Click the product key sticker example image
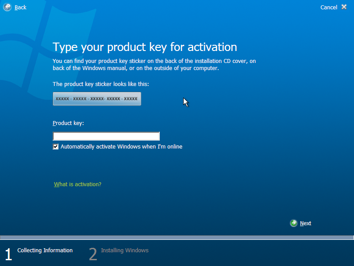This screenshot has width=354, height=266. [97, 98]
